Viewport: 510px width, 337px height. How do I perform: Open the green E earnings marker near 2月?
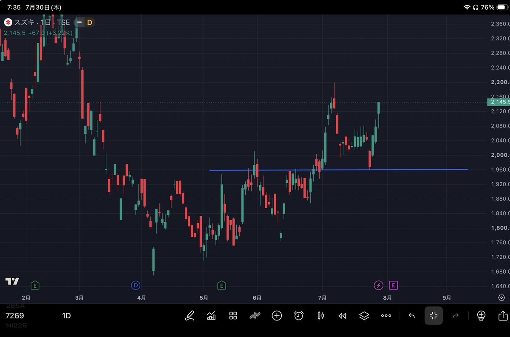[x=35, y=285]
